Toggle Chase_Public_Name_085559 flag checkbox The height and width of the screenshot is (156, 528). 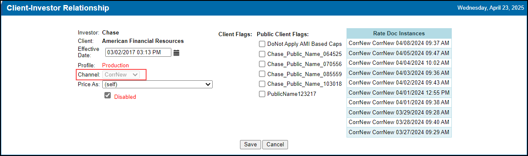pyautogui.click(x=262, y=74)
